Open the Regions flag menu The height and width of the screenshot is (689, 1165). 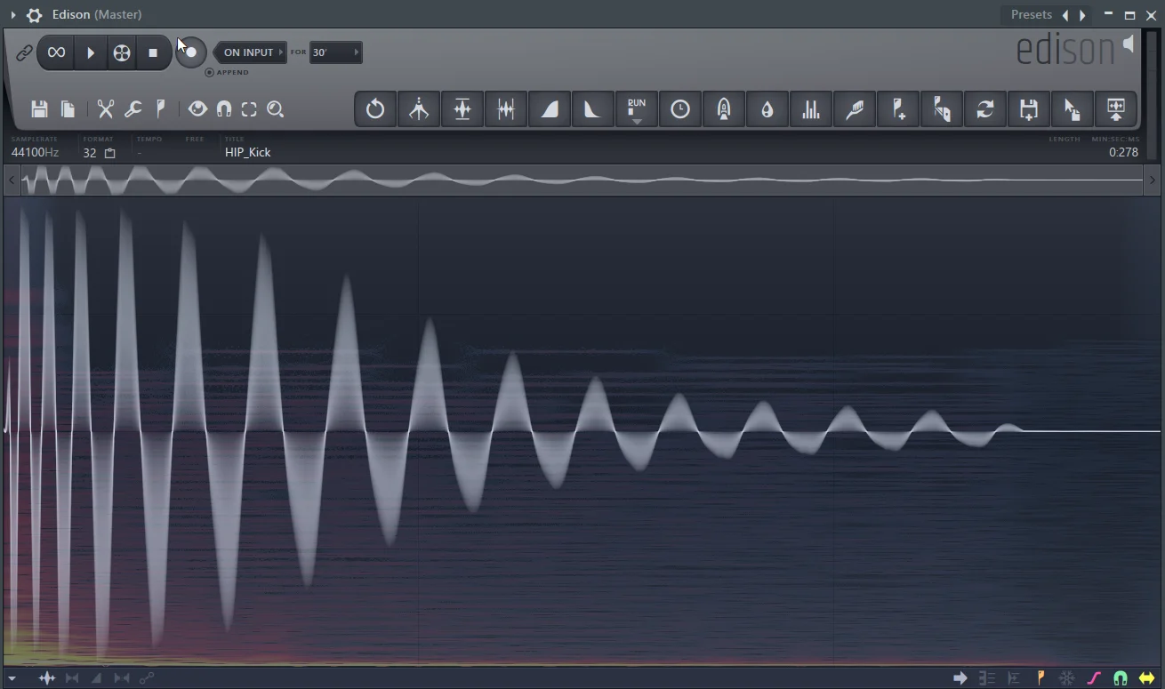[161, 109]
